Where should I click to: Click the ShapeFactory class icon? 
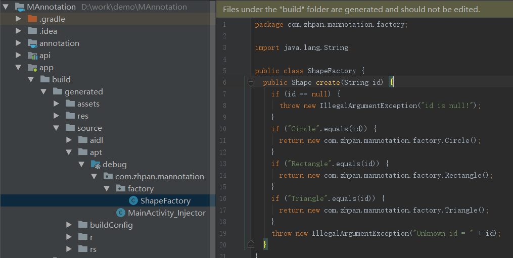[x=133, y=200]
